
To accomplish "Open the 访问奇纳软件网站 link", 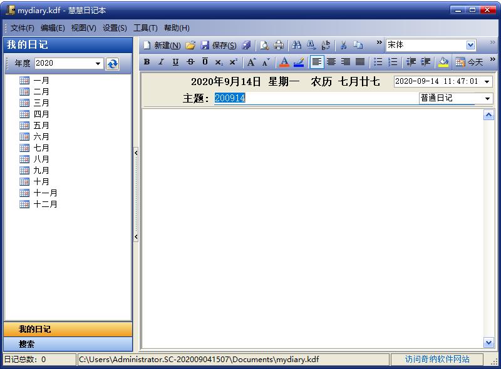I will pos(437,360).
